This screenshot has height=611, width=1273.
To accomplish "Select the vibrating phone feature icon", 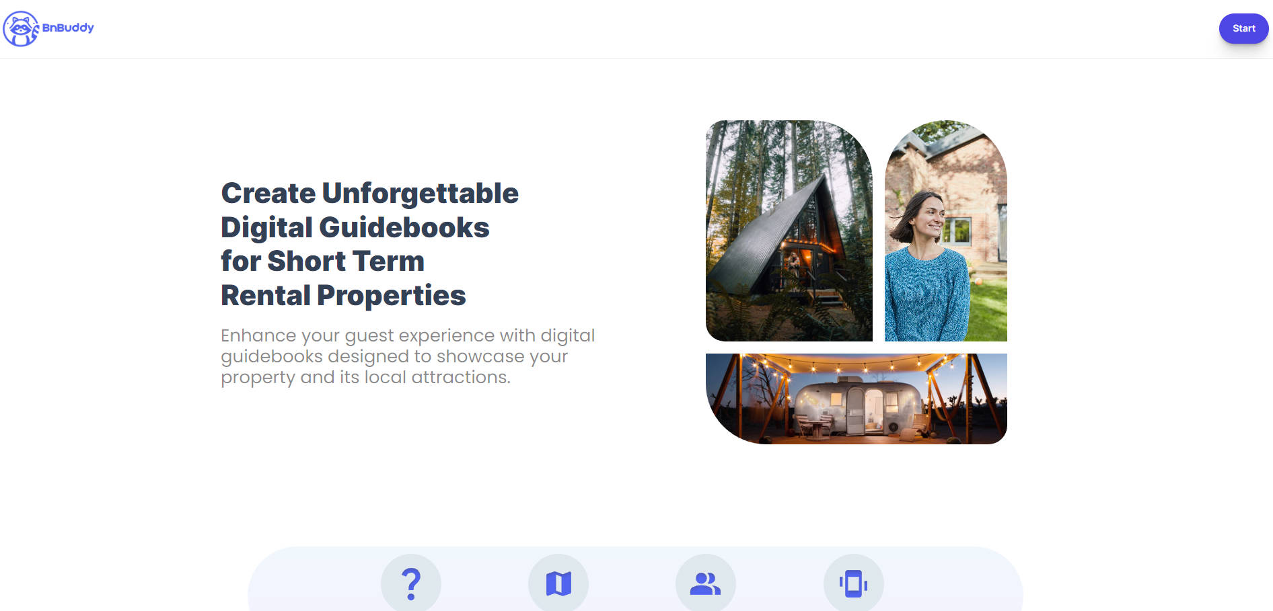I will pos(853,583).
